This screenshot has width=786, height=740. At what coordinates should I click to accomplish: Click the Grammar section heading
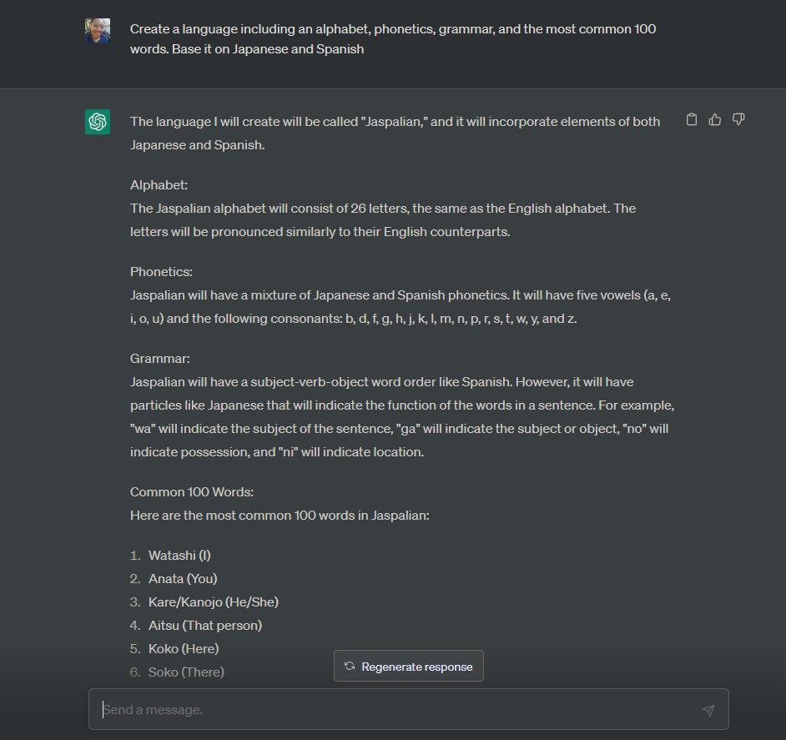[157, 358]
